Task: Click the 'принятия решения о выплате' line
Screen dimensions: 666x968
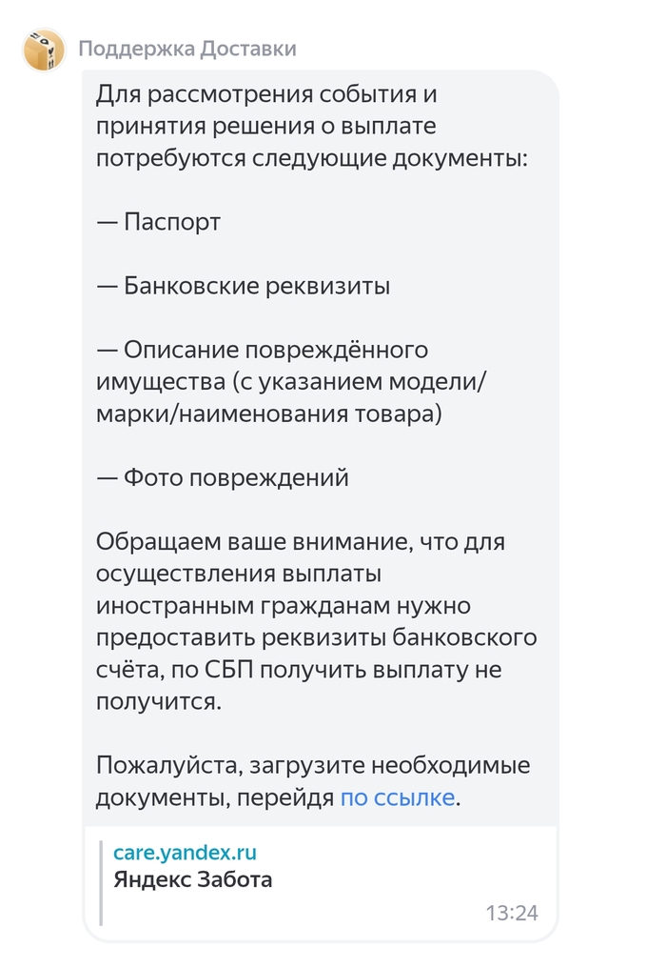Action: click(266, 127)
